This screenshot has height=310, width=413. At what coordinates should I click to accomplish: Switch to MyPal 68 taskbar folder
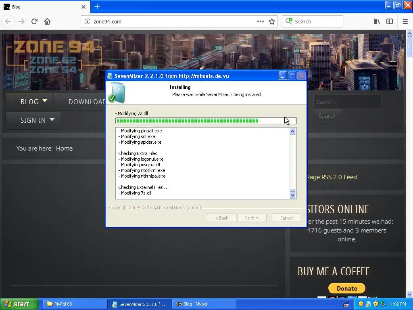tap(74, 304)
